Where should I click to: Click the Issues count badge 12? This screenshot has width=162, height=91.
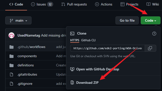click(x=50, y=5)
